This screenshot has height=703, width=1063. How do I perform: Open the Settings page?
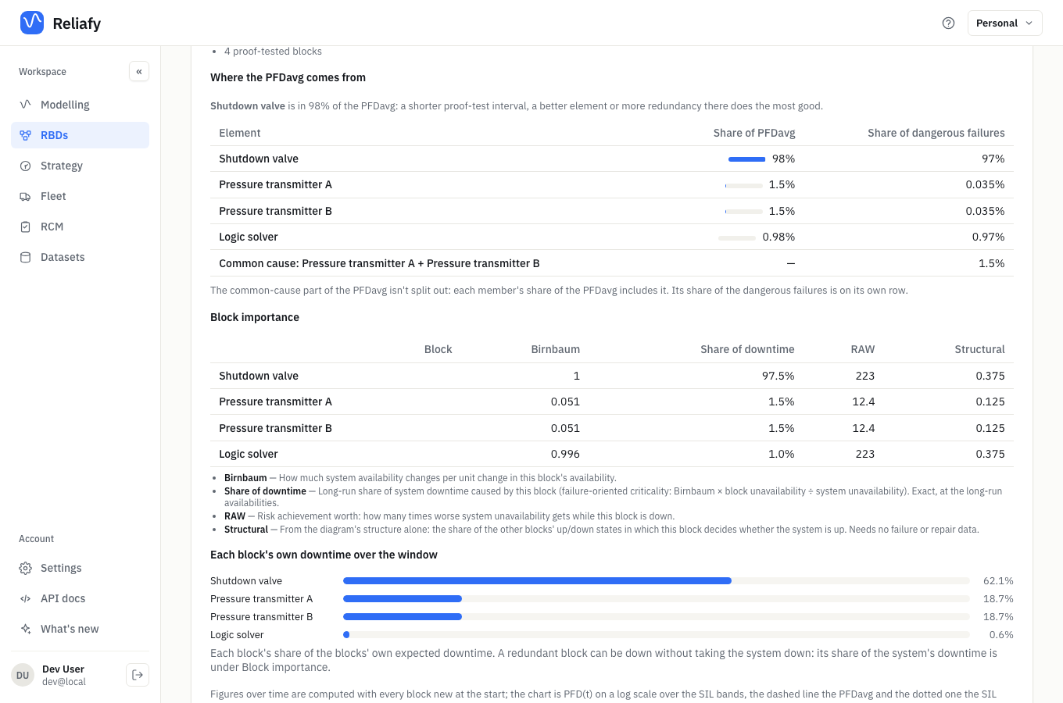[80, 568]
